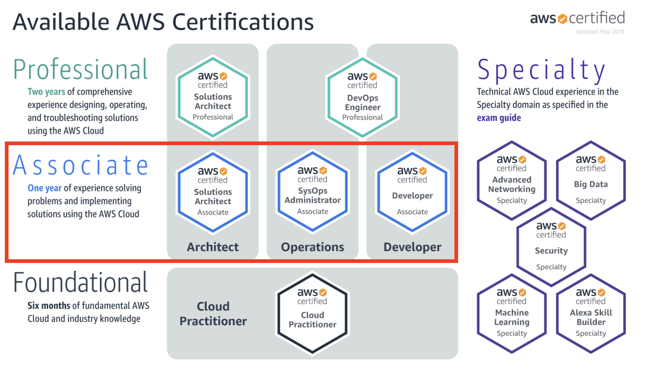Viewport: 654px width, 377px height.
Task: Select the SysOps Administrator Associate badge
Action: pyautogui.click(x=313, y=191)
